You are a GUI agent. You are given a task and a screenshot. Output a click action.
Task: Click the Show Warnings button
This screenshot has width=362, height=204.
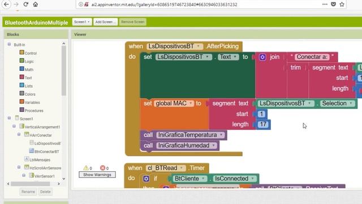point(97,175)
